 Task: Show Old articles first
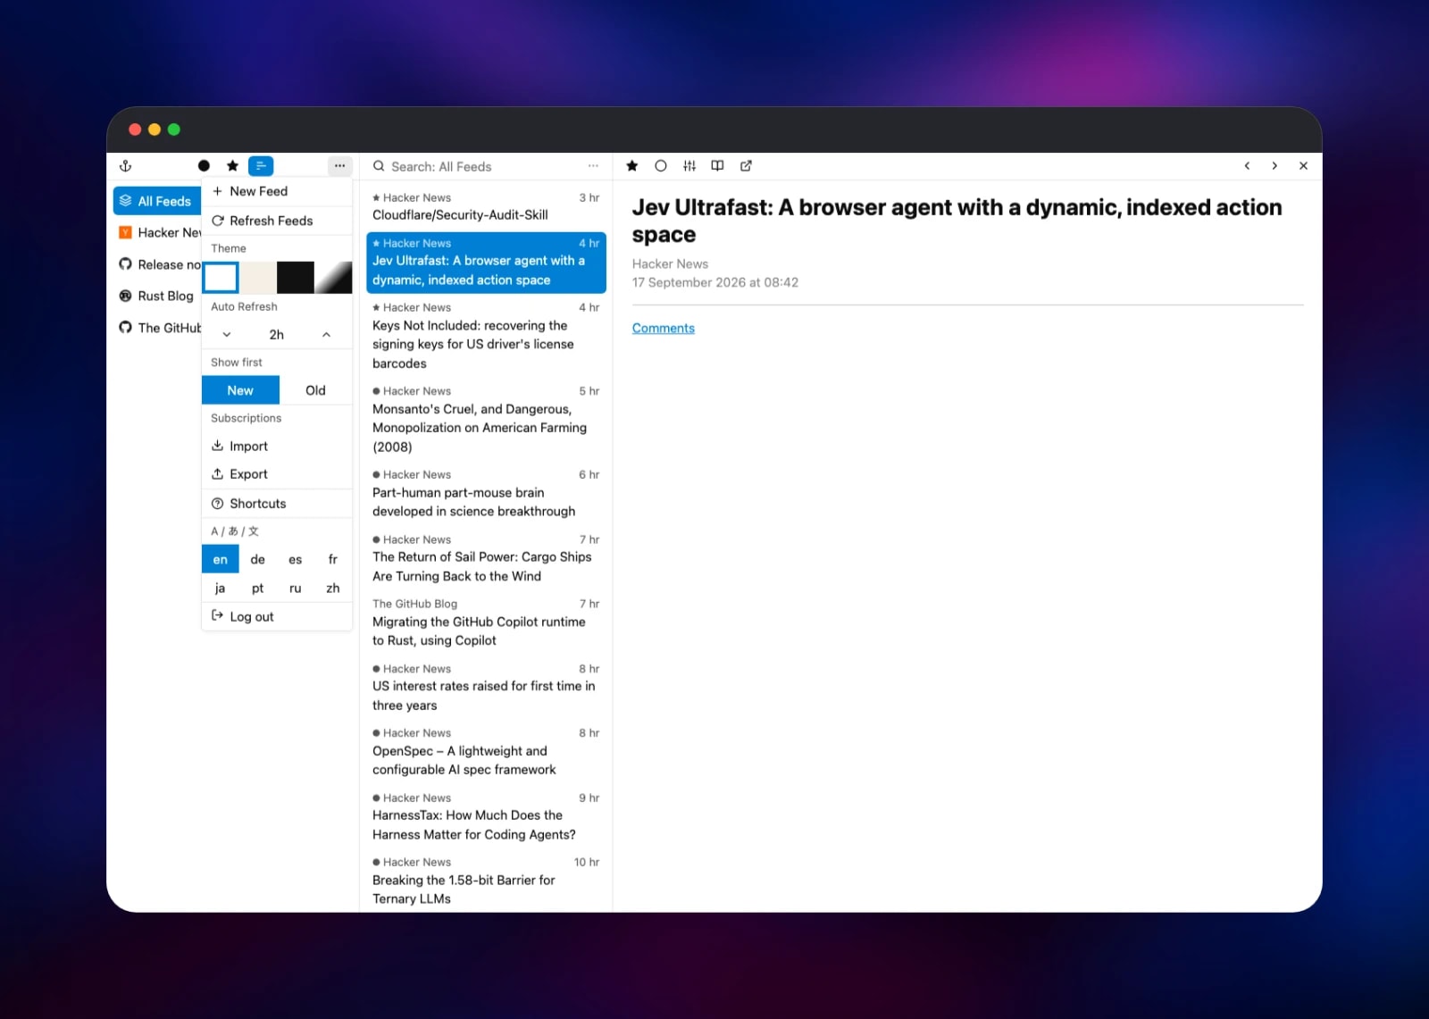point(315,390)
